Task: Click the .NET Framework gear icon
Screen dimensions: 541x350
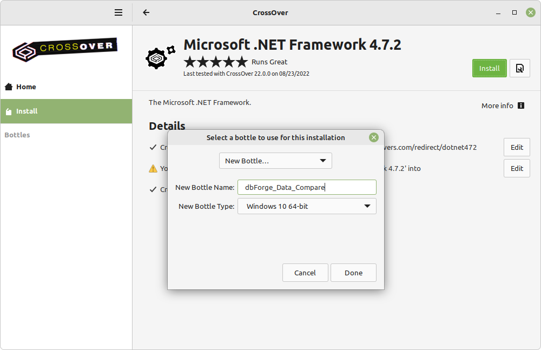Action: coord(160,57)
